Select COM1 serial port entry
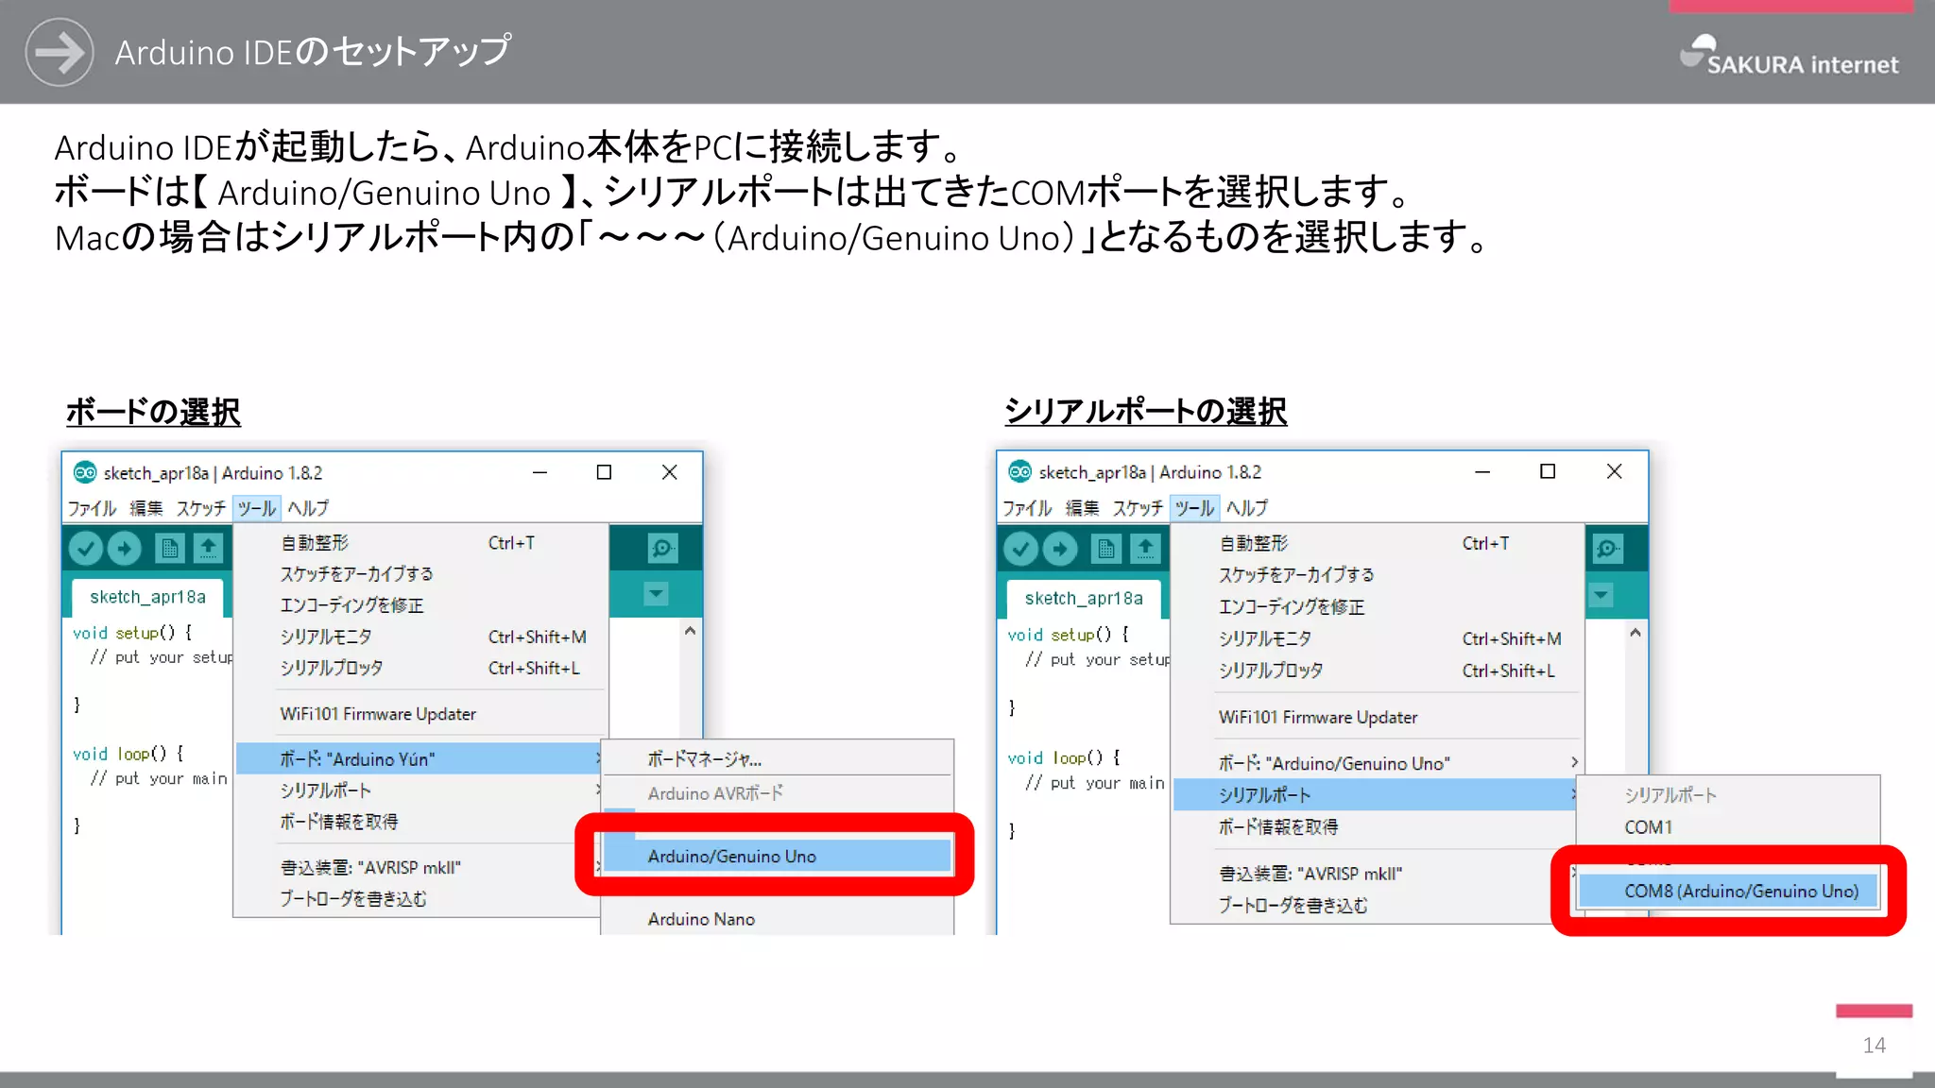The width and height of the screenshot is (1935, 1088). [1728, 826]
